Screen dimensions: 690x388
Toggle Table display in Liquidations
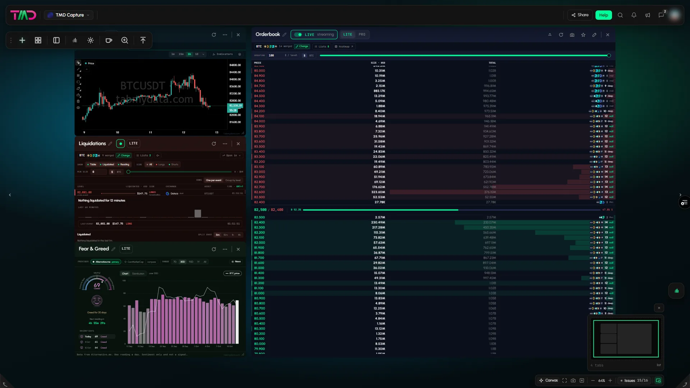click(x=91, y=165)
